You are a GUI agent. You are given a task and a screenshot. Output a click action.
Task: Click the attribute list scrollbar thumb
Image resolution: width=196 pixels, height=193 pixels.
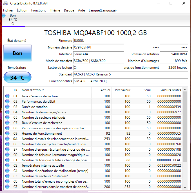pos(185,127)
